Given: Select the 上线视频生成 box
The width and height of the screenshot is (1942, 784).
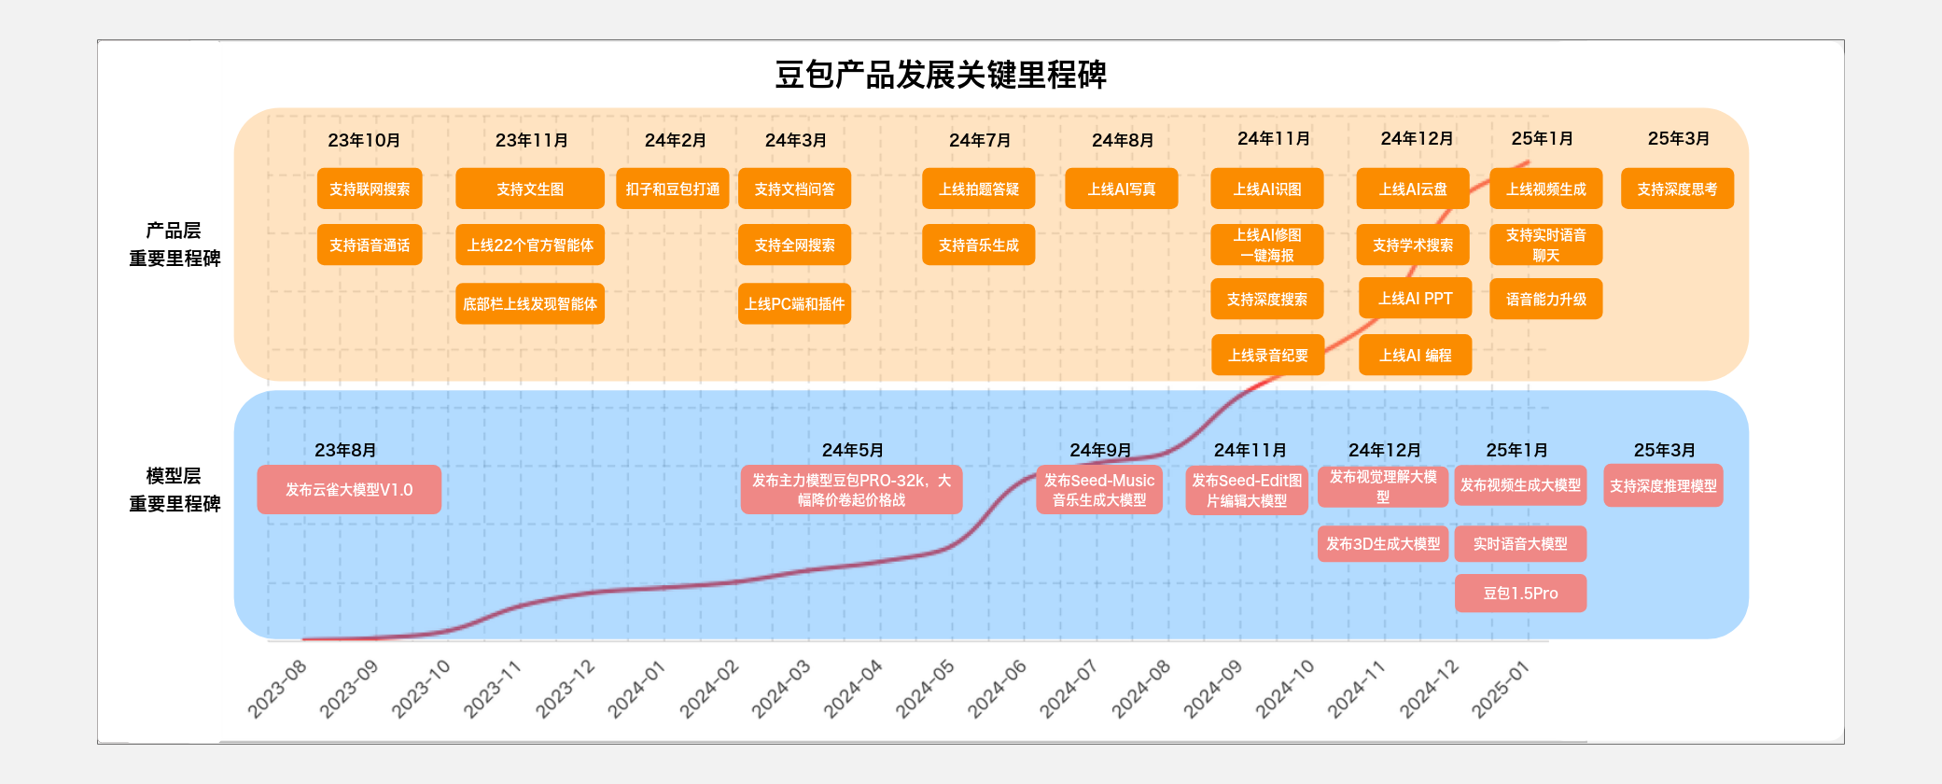Looking at the screenshot, I should tap(1546, 189).
